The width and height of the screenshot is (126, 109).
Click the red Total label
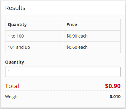[x=12, y=86]
